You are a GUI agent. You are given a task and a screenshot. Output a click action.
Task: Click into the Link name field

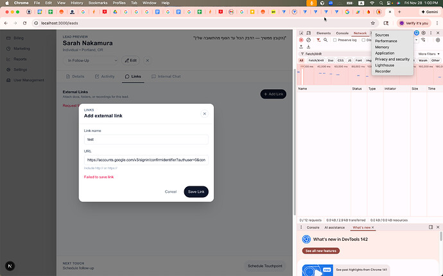pos(146,140)
